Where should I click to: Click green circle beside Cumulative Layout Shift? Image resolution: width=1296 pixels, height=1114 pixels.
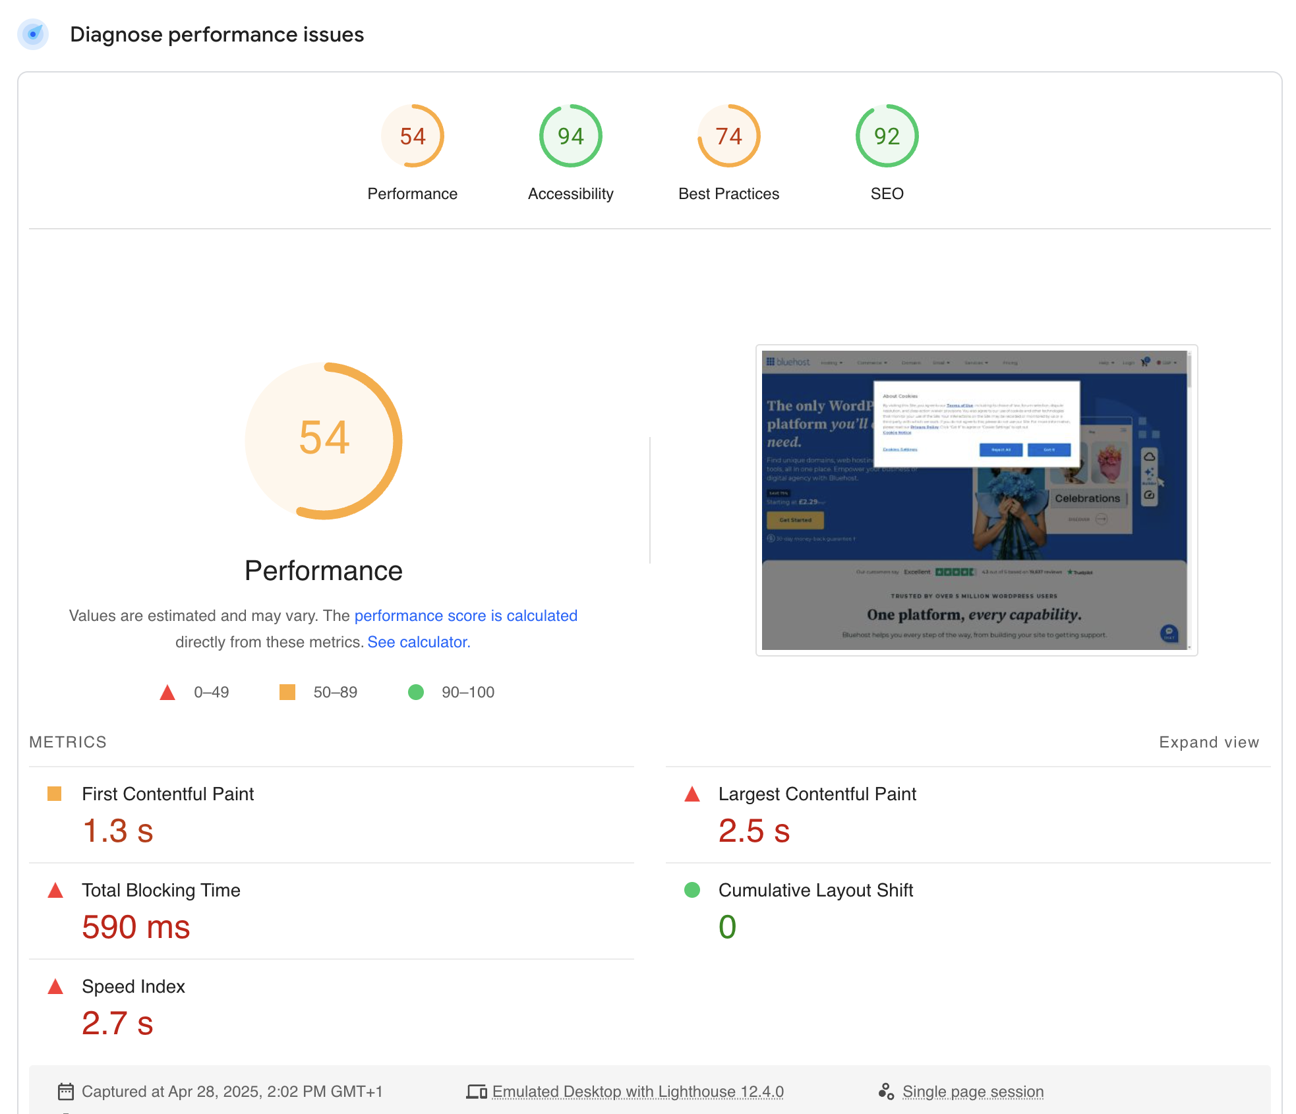coord(692,890)
